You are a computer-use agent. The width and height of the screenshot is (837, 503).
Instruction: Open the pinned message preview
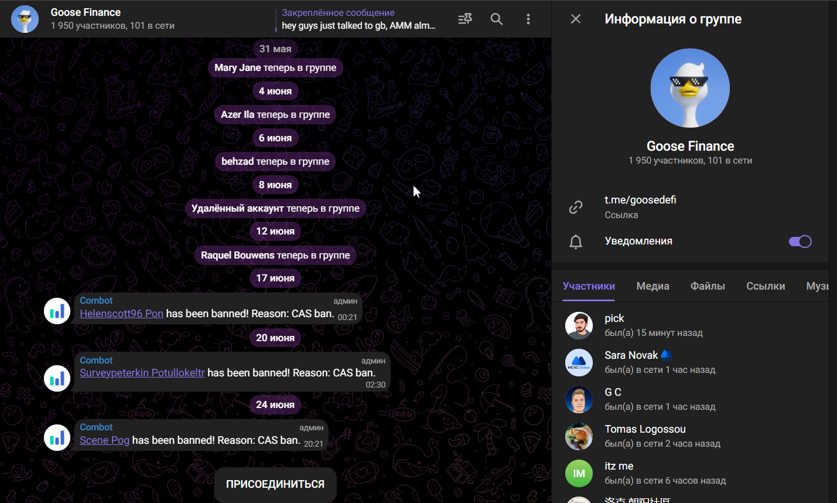point(358,19)
